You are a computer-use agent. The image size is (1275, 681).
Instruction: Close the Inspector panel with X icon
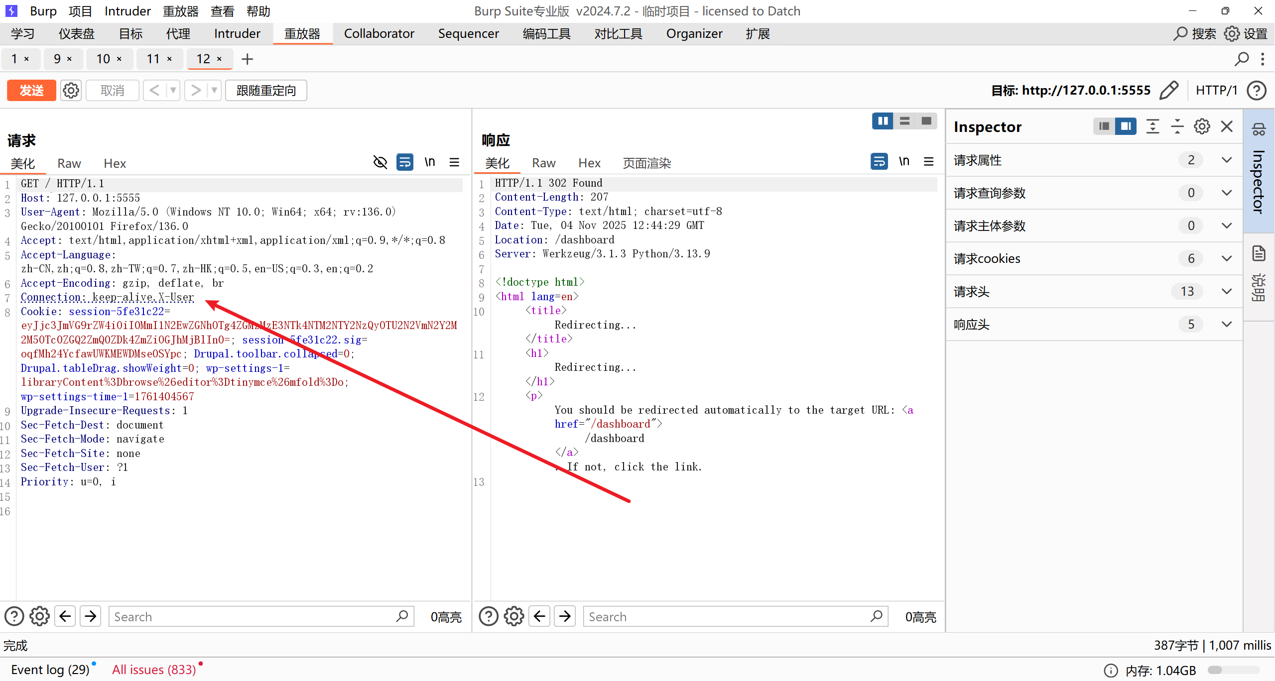1227,126
